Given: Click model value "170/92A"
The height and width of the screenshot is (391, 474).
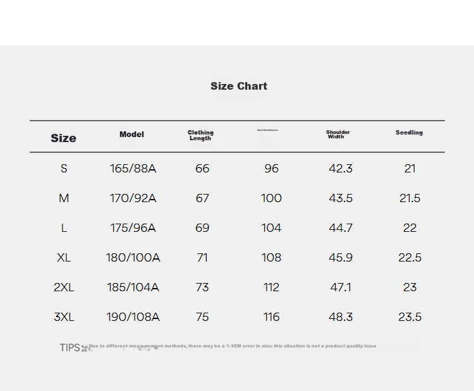Looking at the screenshot, I should (x=133, y=198).
